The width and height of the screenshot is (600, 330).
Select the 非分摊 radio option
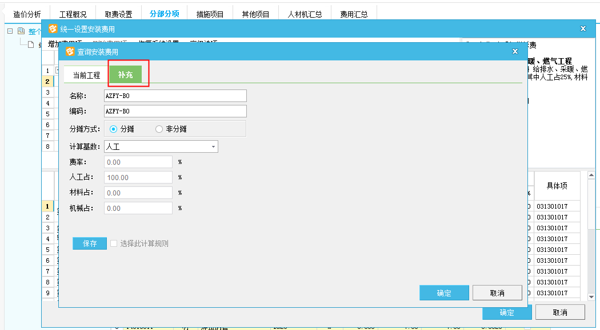[159, 129]
